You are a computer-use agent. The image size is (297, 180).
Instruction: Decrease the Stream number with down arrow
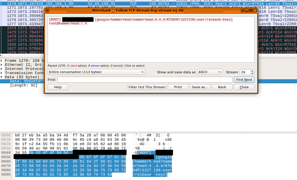tap(252, 73)
